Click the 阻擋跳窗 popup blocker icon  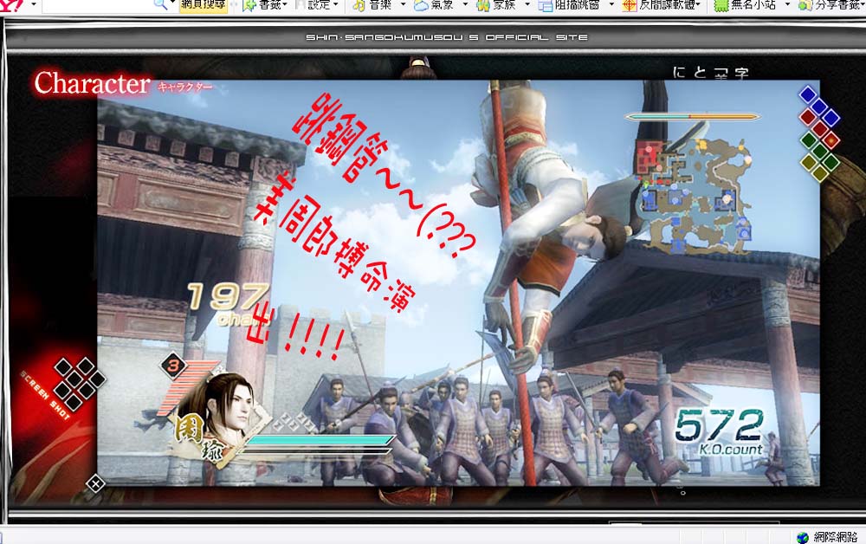pos(545,5)
